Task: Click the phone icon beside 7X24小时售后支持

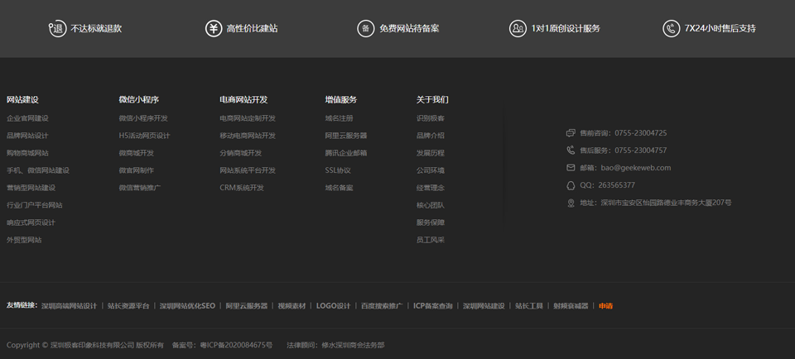Action: [671, 28]
